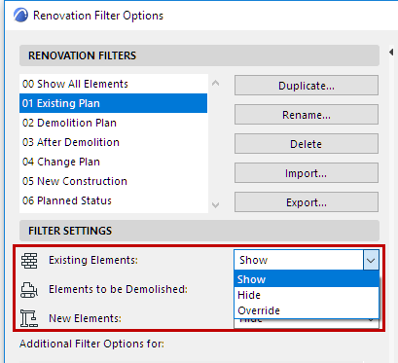Click the filter list scroll down arrow
The image size is (398, 363).
click(x=215, y=205)
